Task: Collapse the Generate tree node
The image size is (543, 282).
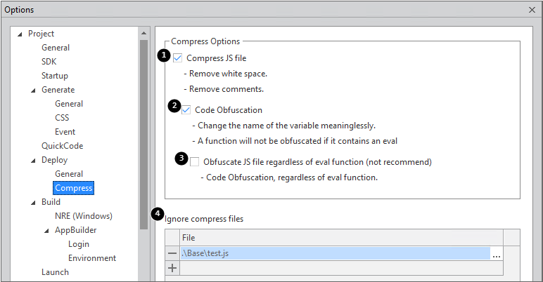Action: pos(33,90)
